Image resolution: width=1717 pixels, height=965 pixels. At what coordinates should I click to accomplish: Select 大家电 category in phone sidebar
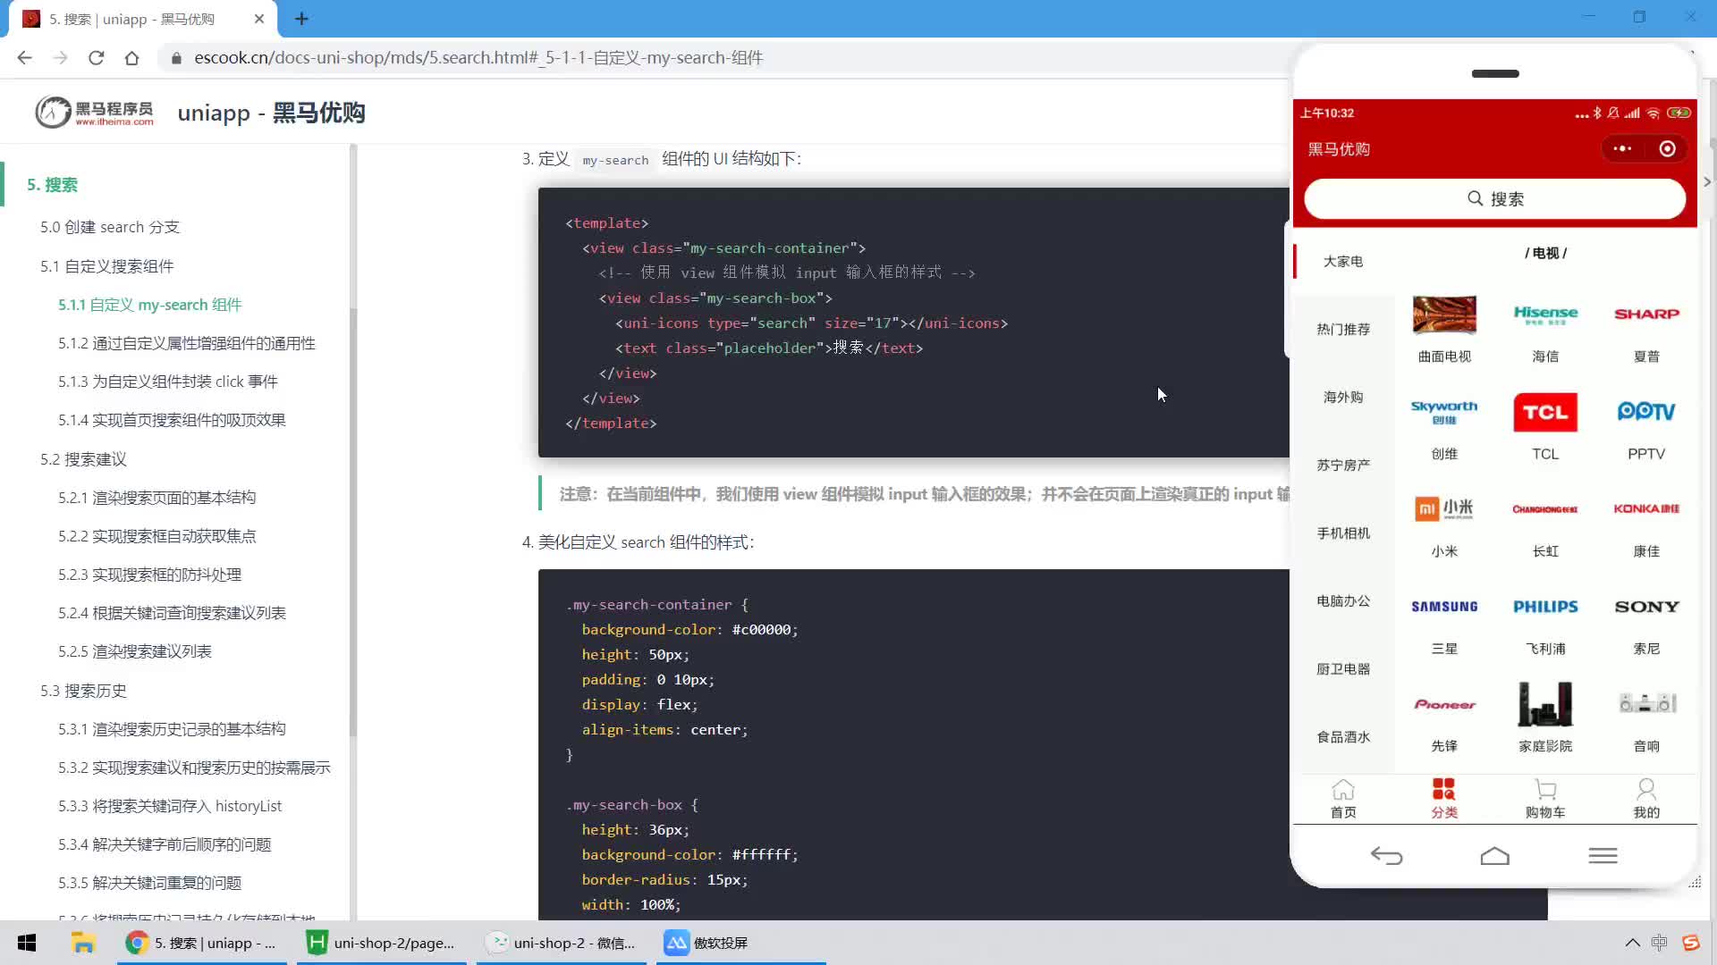tap(1343, 261)
